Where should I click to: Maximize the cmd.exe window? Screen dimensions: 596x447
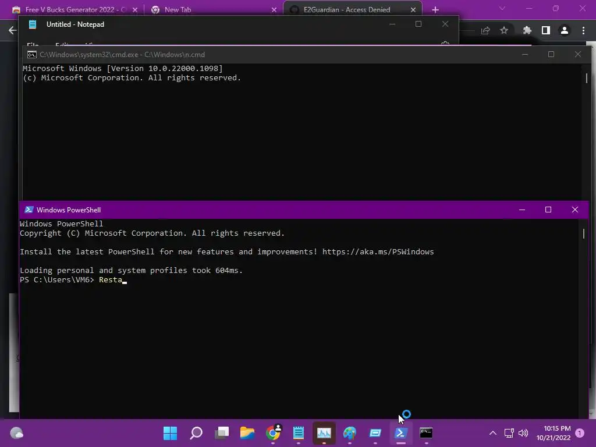551,54
